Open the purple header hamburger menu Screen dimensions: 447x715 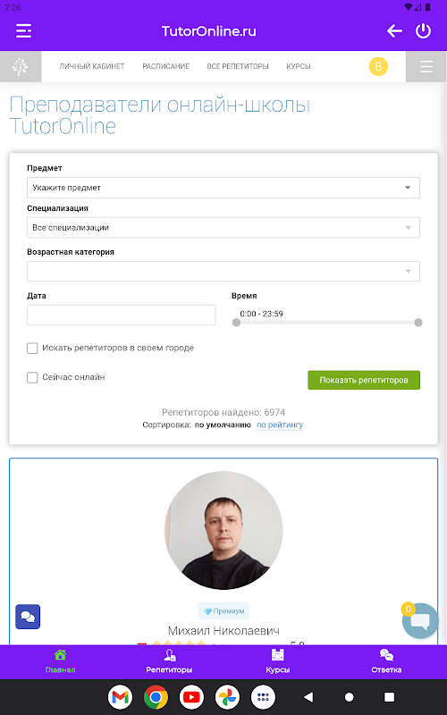(24, 31)
